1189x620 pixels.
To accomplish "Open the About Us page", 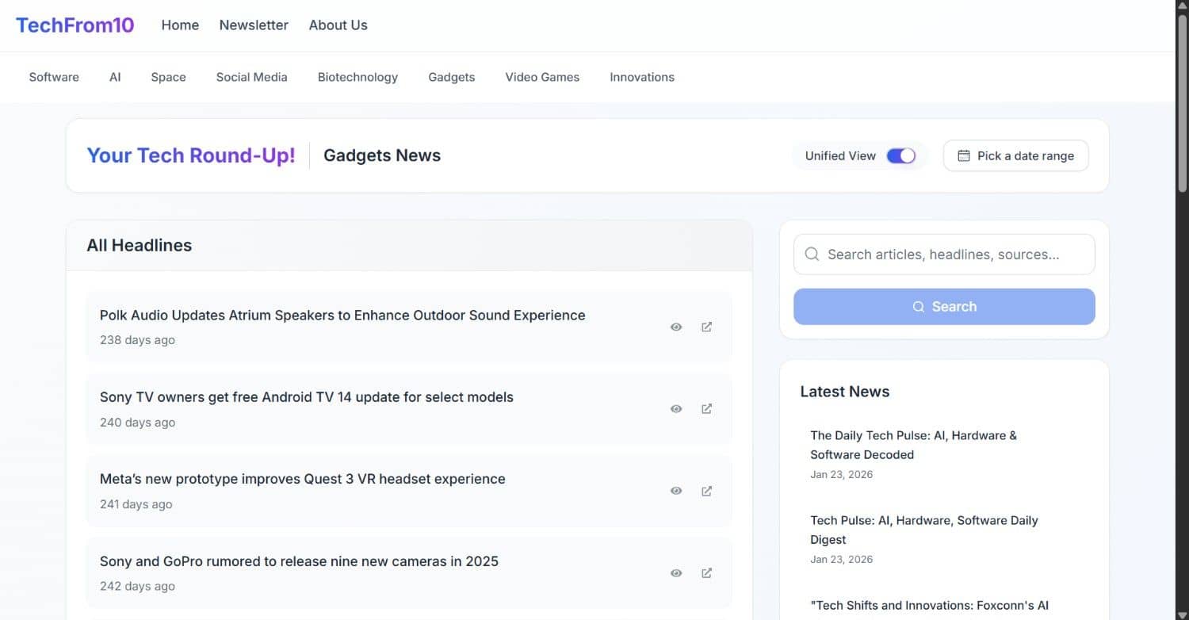I will click(338, 25).
